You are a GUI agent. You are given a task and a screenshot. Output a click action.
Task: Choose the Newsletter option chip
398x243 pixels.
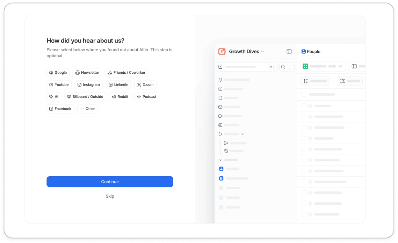(87, 73)
